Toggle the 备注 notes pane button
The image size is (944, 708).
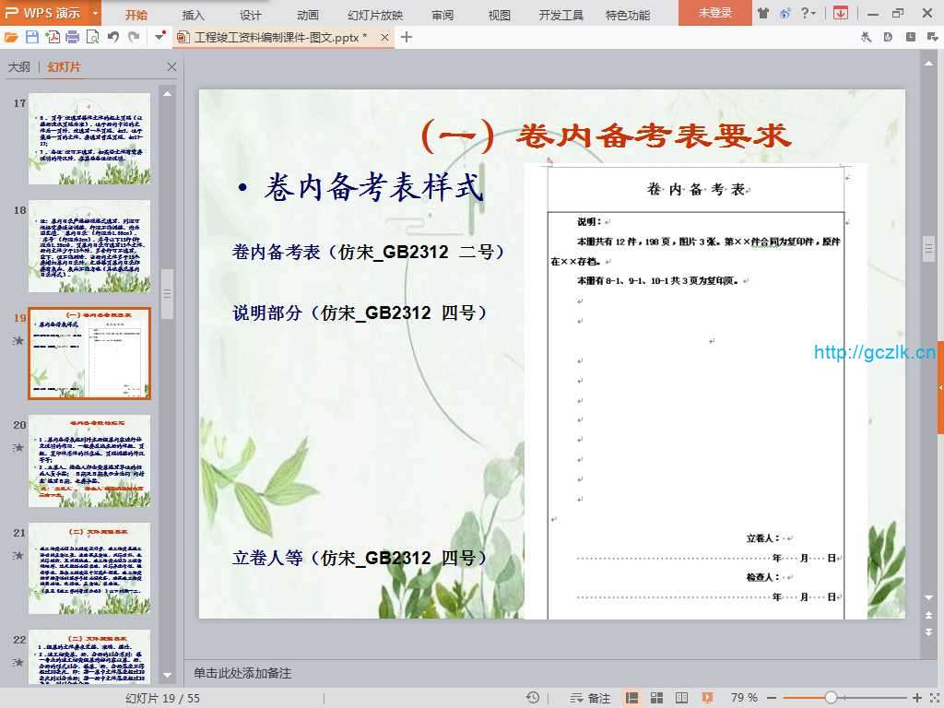591,698
